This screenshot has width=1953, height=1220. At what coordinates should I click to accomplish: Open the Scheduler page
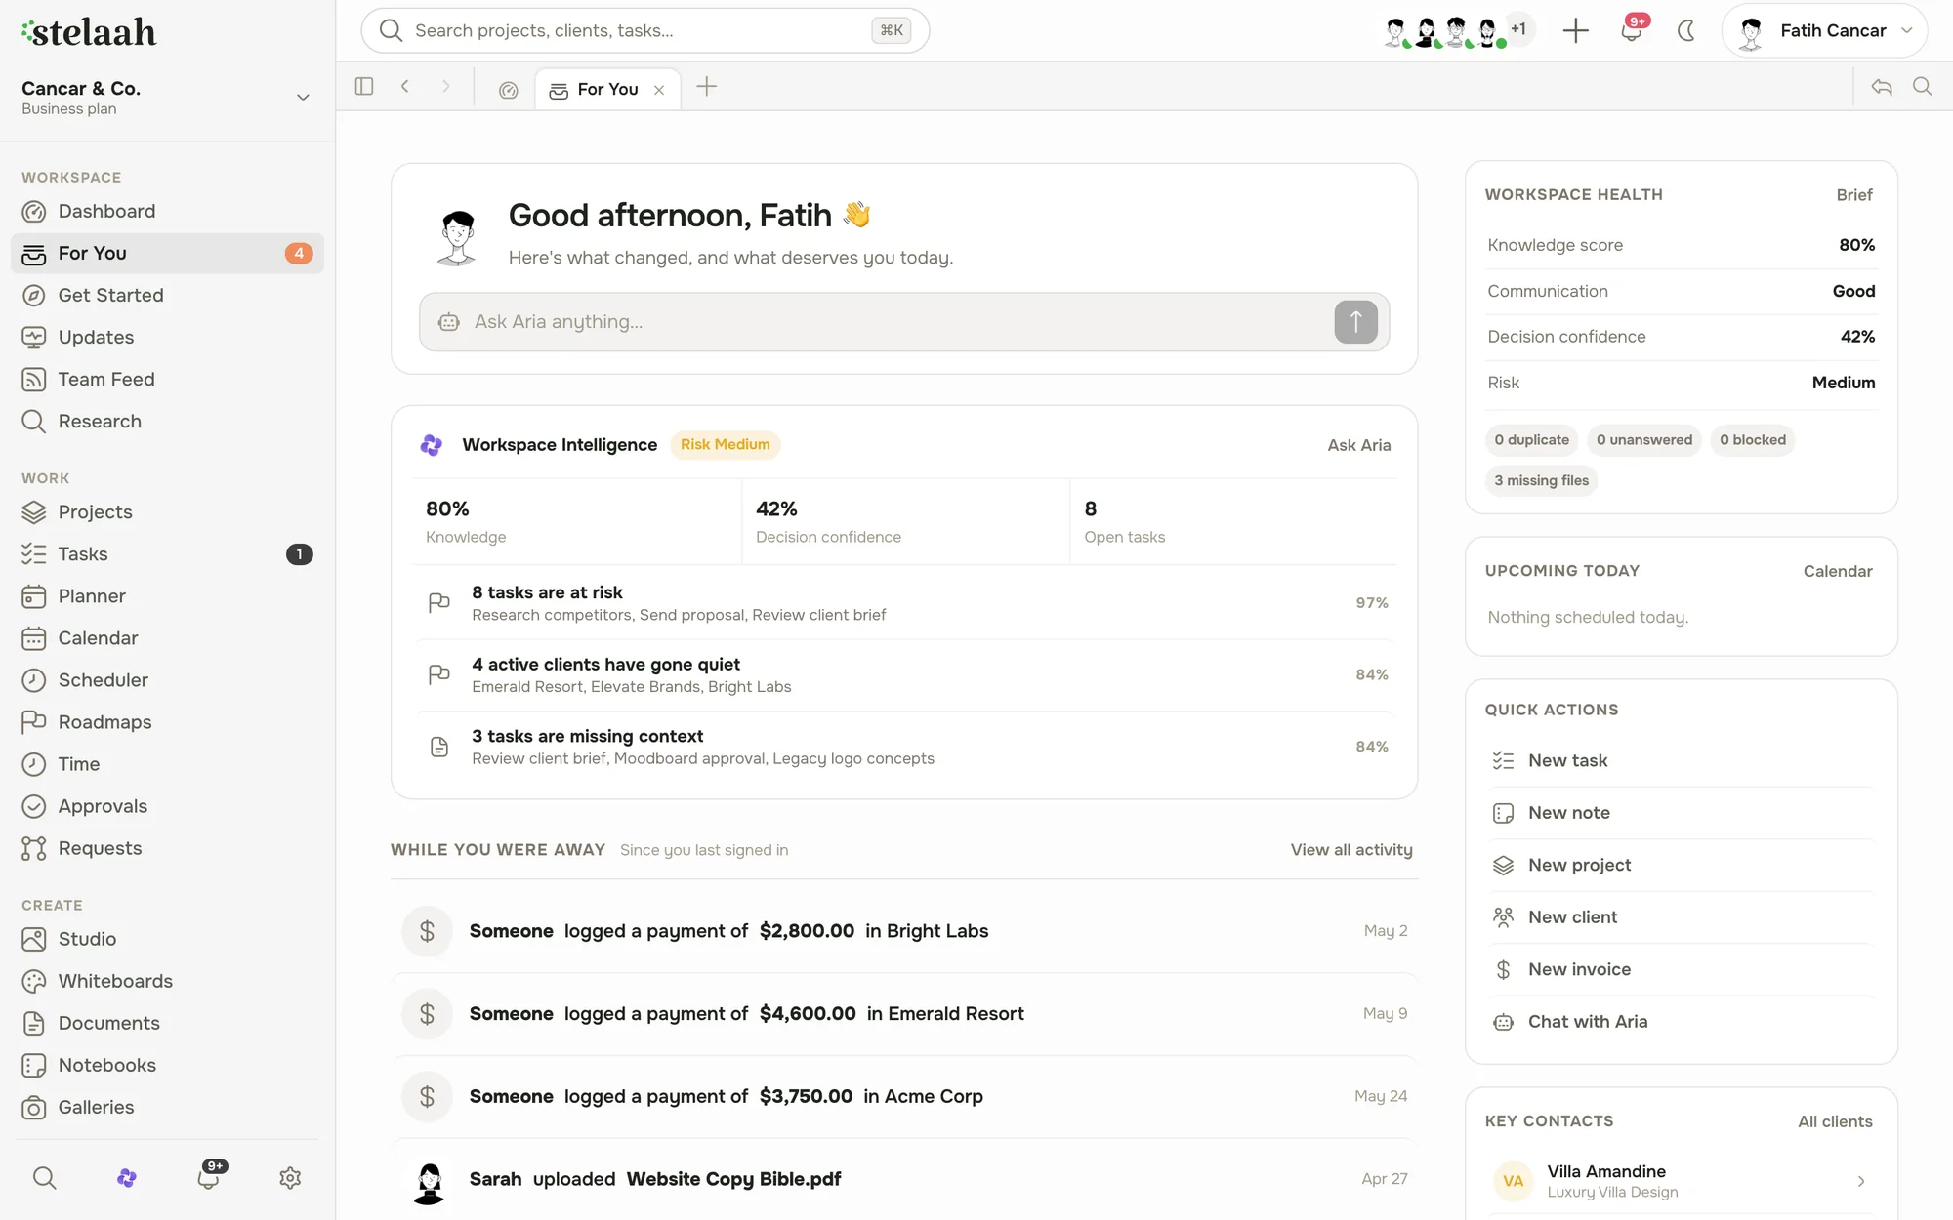click(x=167, y=680)
